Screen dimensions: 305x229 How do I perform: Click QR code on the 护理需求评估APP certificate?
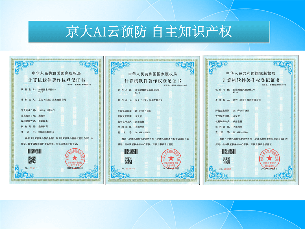(32, 160)
